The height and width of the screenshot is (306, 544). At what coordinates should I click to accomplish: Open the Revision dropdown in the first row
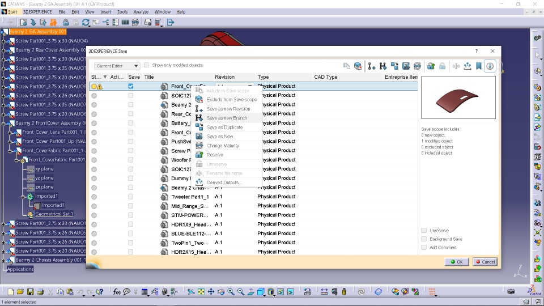click(250, 86)
